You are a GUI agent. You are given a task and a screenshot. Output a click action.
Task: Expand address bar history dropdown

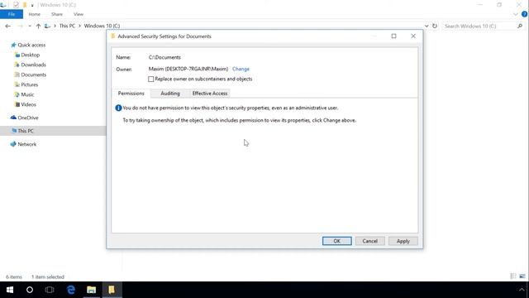click(x=427, y=26)
